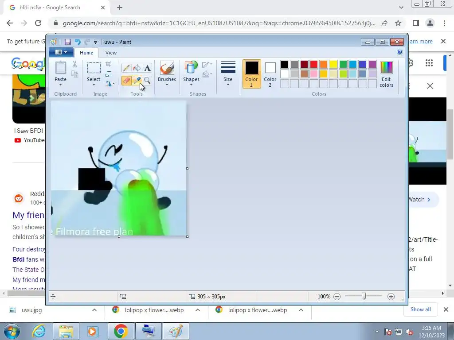Open Google apps grid icon
Image resolution: width=454 pixels, height=340 pixels.
pos(429,63)
